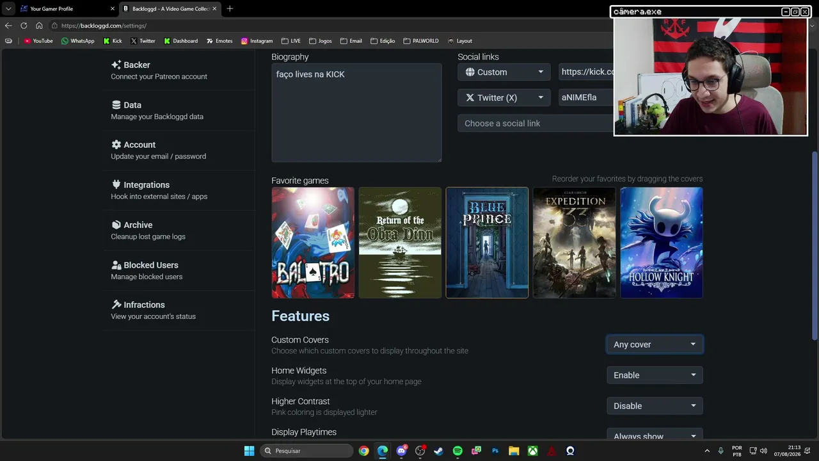The width and height of the screenshot is (819, 461).
Task: Click the Twitter username field 'aNIMEfla'
Action: (x=586, y=97)
